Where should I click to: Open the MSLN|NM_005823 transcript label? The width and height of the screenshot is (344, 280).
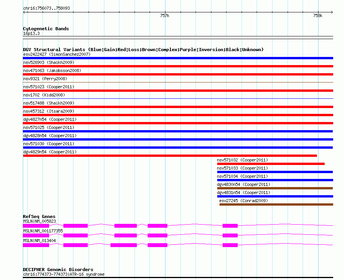click(x=39, y=221)
